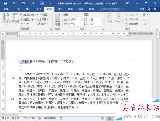Click the proofing errors status icon
The height and width of the screenshot is (121, 160).
click(40, 118)
